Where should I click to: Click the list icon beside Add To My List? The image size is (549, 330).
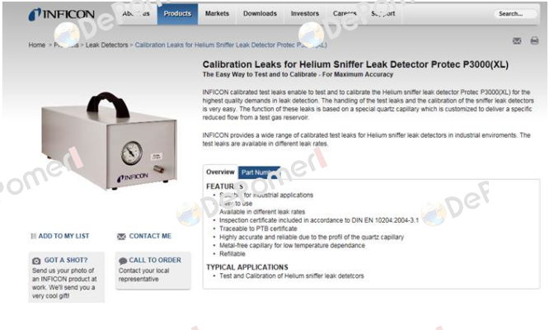click(x=34, y=236)
